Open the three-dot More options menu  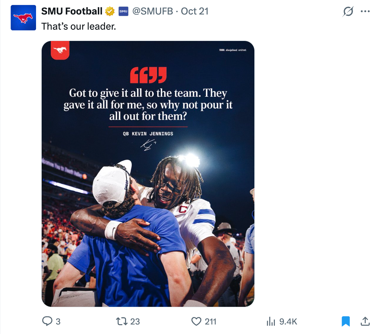[x=365, y=11]
